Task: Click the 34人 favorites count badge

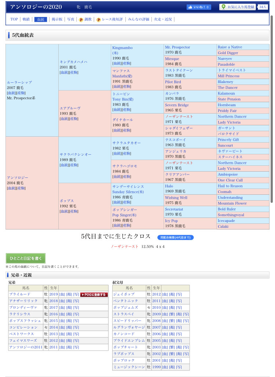Action: tap(263, 7)
